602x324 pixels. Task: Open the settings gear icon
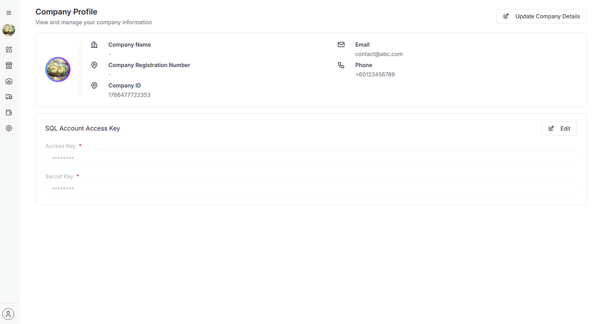pyautogui.click(x=9, y=128)
